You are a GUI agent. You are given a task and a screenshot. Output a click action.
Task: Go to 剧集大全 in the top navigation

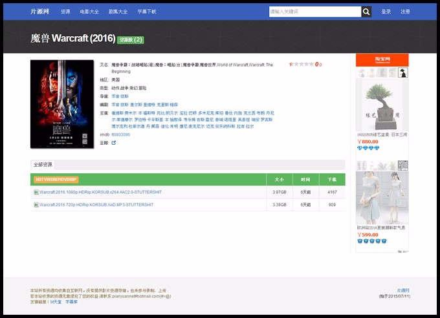tap(118, 12)
